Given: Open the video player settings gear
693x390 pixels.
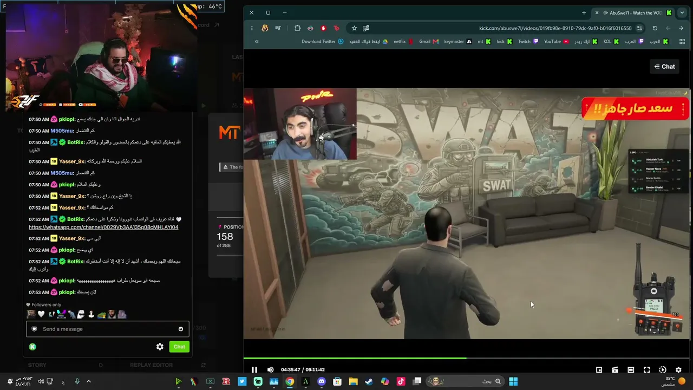Looking at the screenshot, I should [x=678, y=369].
